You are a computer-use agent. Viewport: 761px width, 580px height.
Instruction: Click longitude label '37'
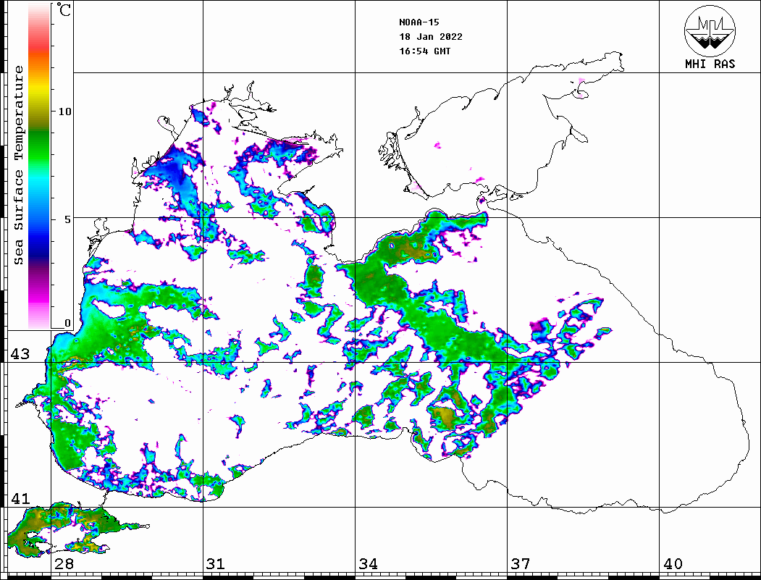[521, 564]
